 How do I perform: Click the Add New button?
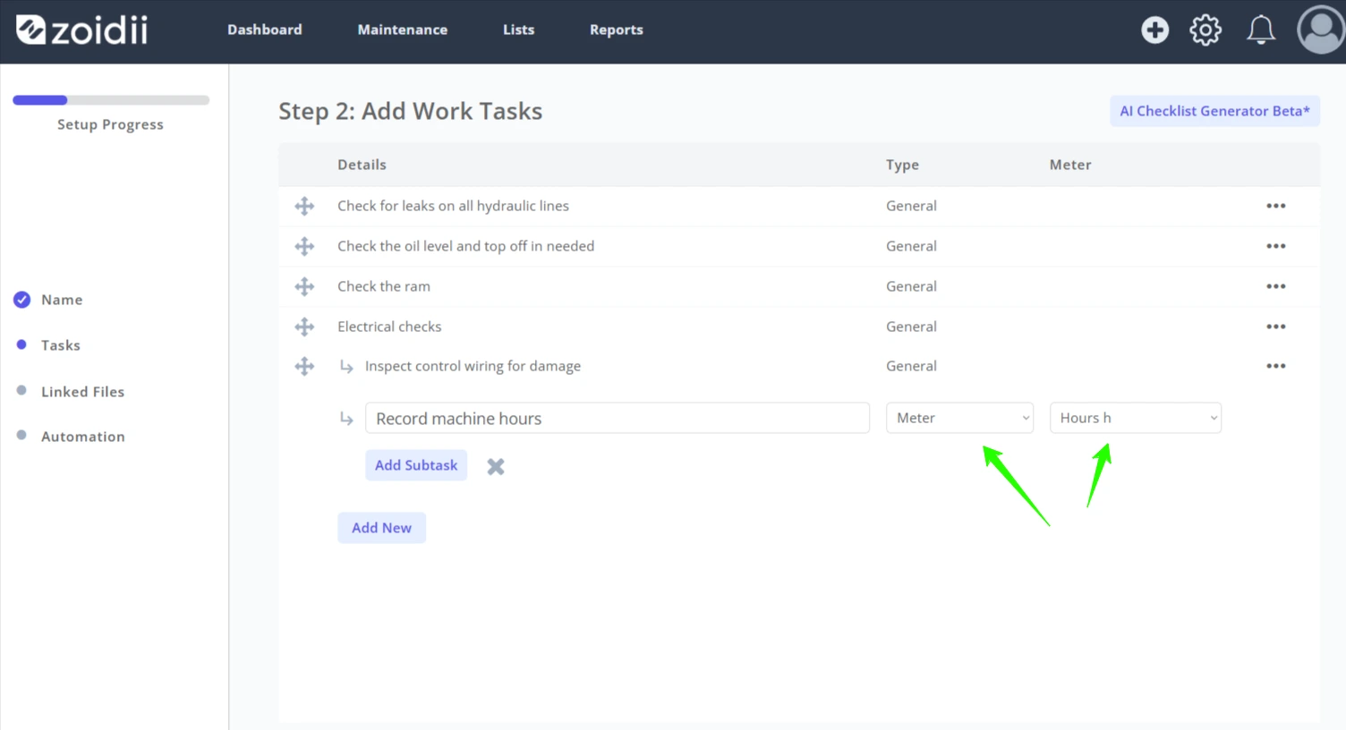381,528
